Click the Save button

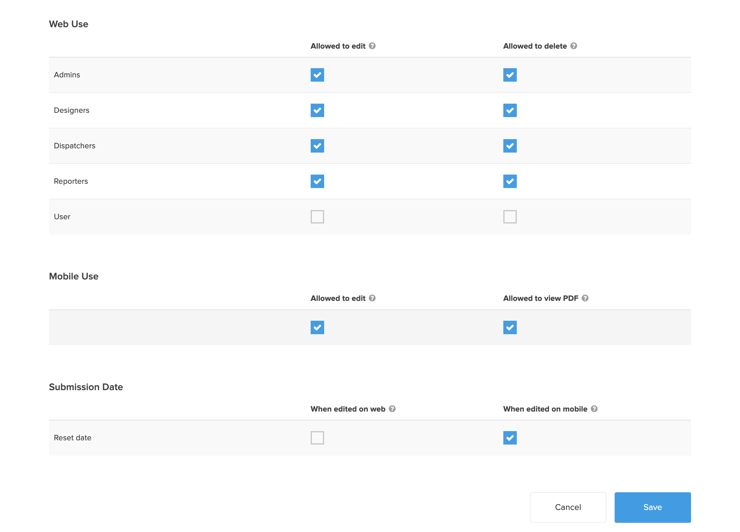click(652, 507)
